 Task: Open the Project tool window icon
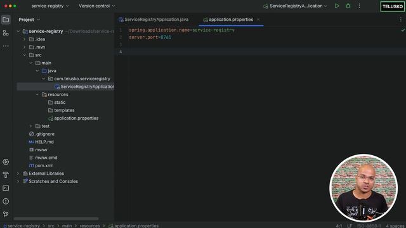pyautogui.click(x=6, y=20)
